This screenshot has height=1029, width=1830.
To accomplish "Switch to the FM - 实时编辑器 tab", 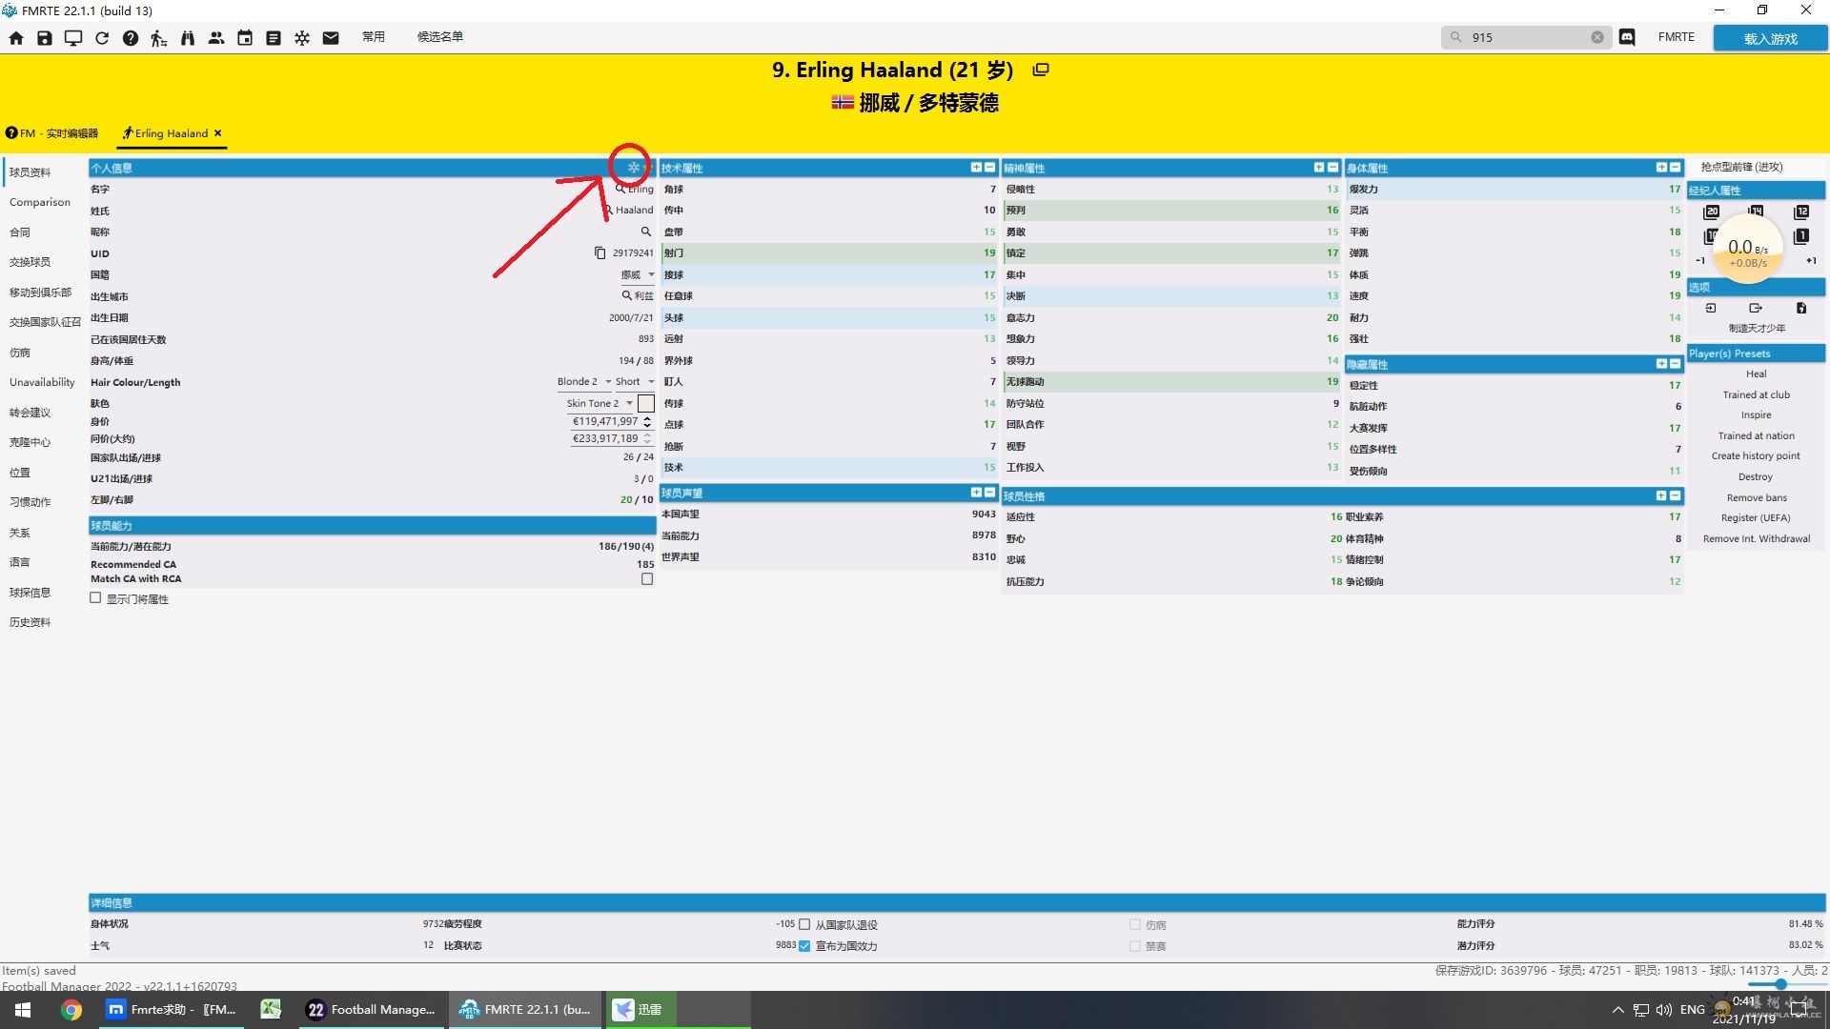I will tap(52, 133).
